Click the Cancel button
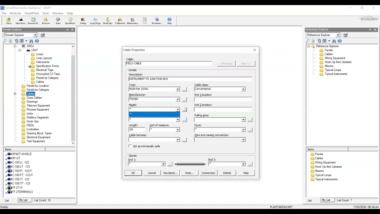Viewport: 380px width, 214px height. click(x=152, y=173)
